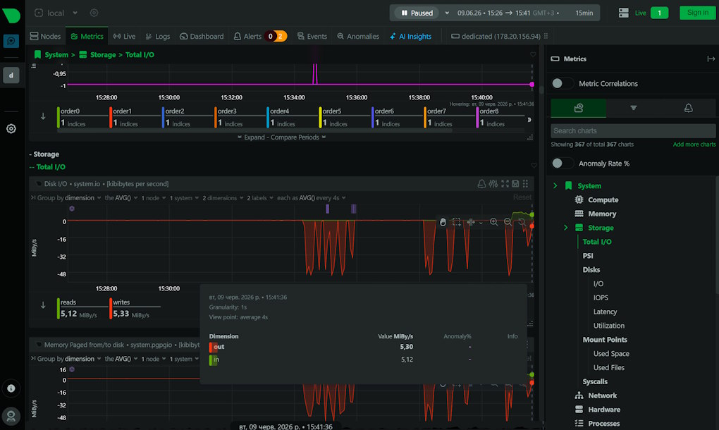Select the 'd' room avatar in sidebar

[11, 75]
